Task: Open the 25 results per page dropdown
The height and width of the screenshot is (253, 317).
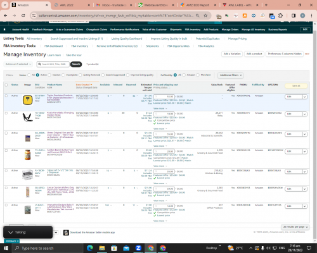Action: (x=295, y=227)
